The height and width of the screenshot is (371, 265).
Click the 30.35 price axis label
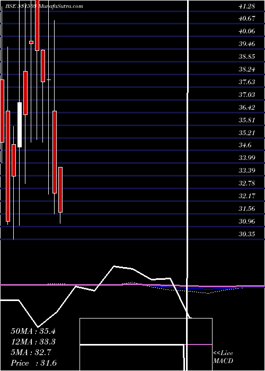tap(246, 234)
